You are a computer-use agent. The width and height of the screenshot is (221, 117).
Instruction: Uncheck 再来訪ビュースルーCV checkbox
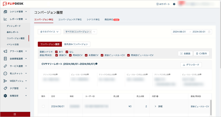coord(128,55)
